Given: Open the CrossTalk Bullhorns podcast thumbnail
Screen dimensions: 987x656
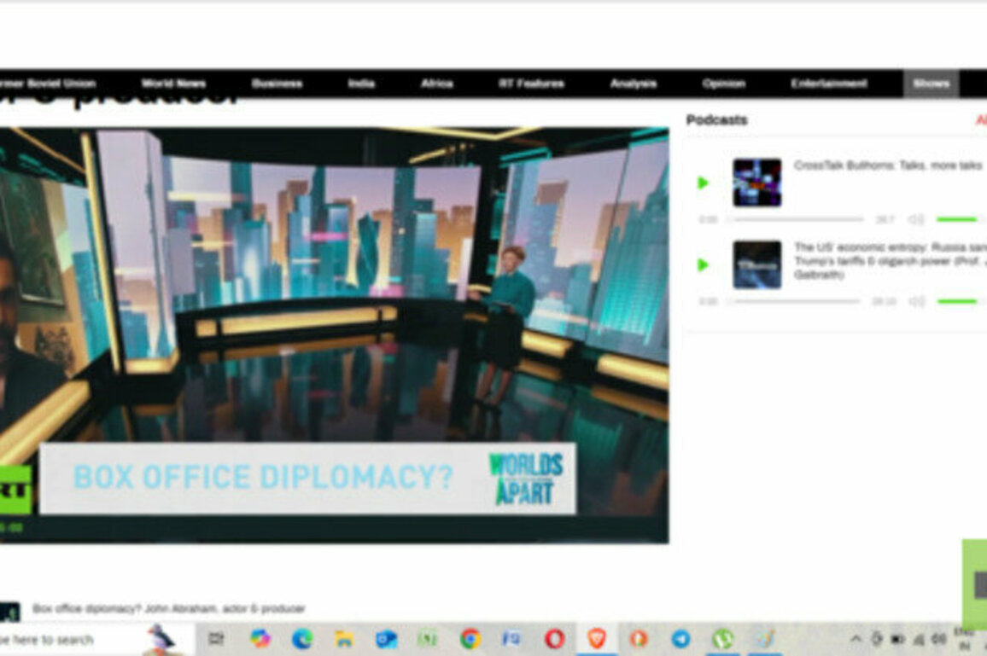Looking at the screenshot, I should pyautogui.click(x=757, y=183).
